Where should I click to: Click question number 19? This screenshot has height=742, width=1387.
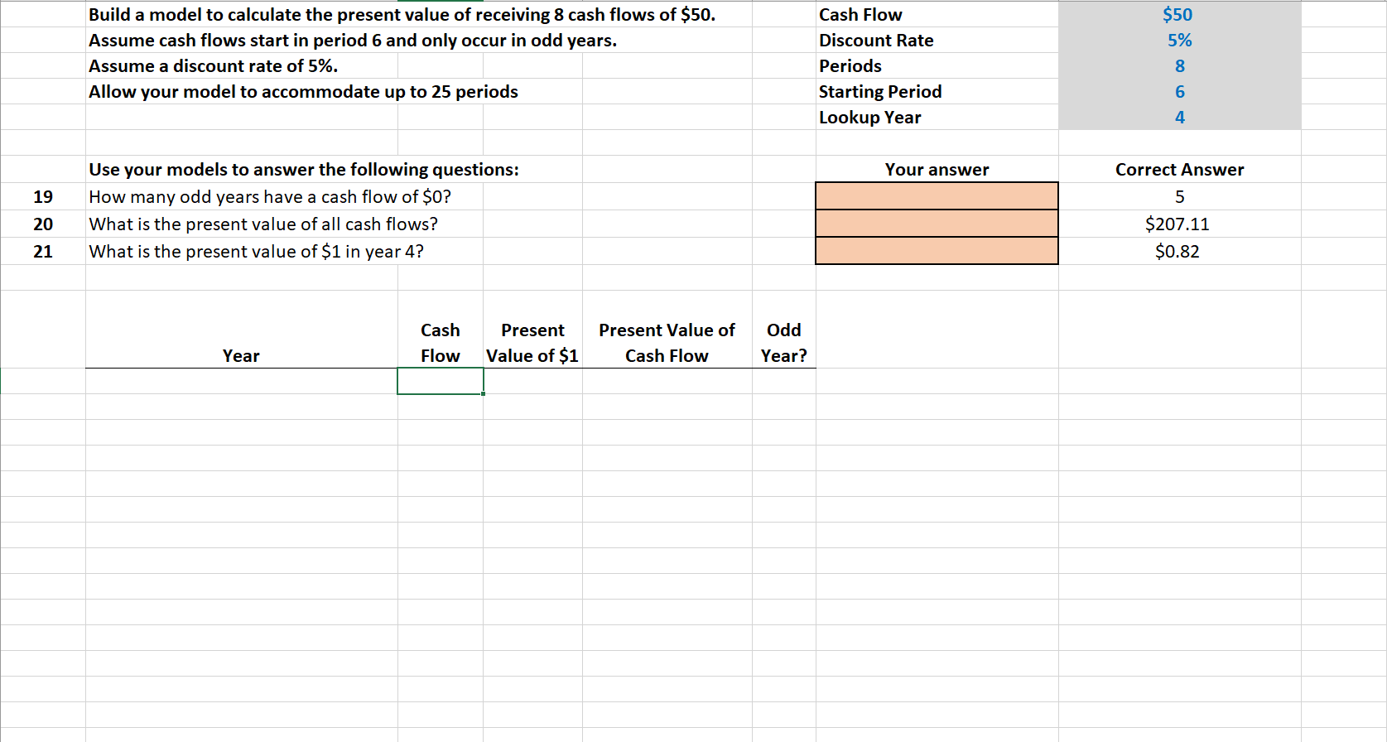click(43, 196)
